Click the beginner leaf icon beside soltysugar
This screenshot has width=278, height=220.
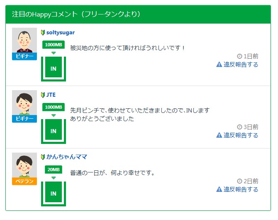[x=43, y=33]
